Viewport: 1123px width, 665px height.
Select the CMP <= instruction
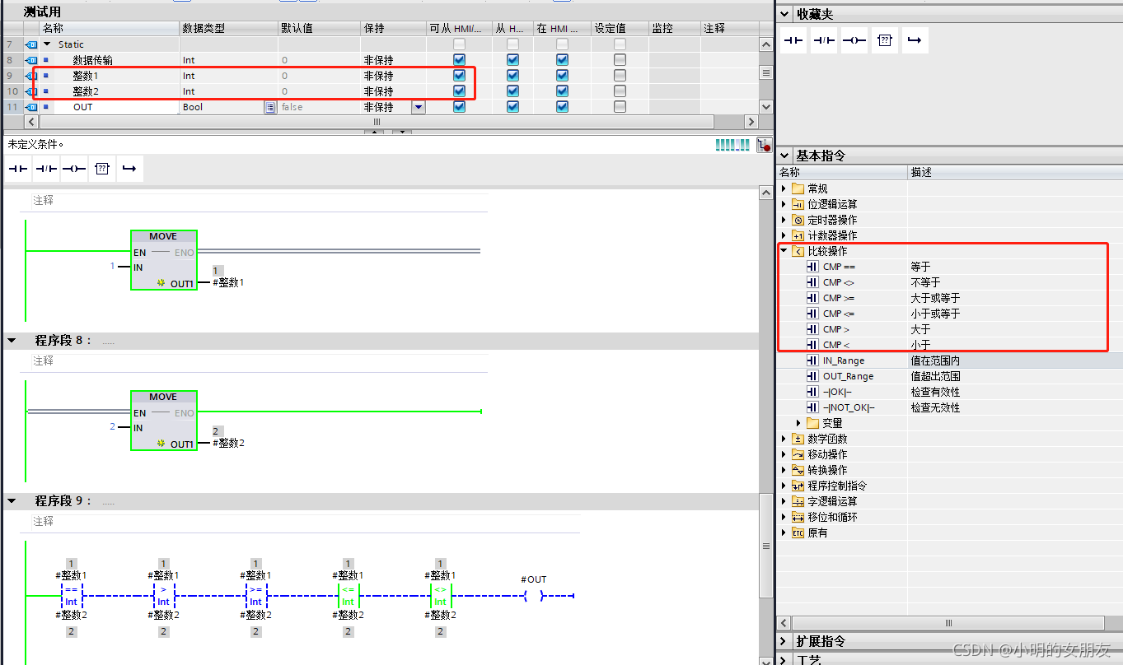tap(839, 314)
